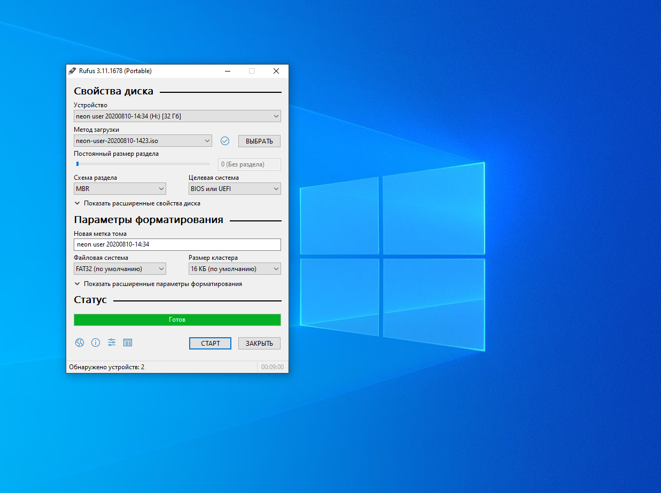
Task: Expand Показать расширенные свойства диска
Action: tap(137, 203)
